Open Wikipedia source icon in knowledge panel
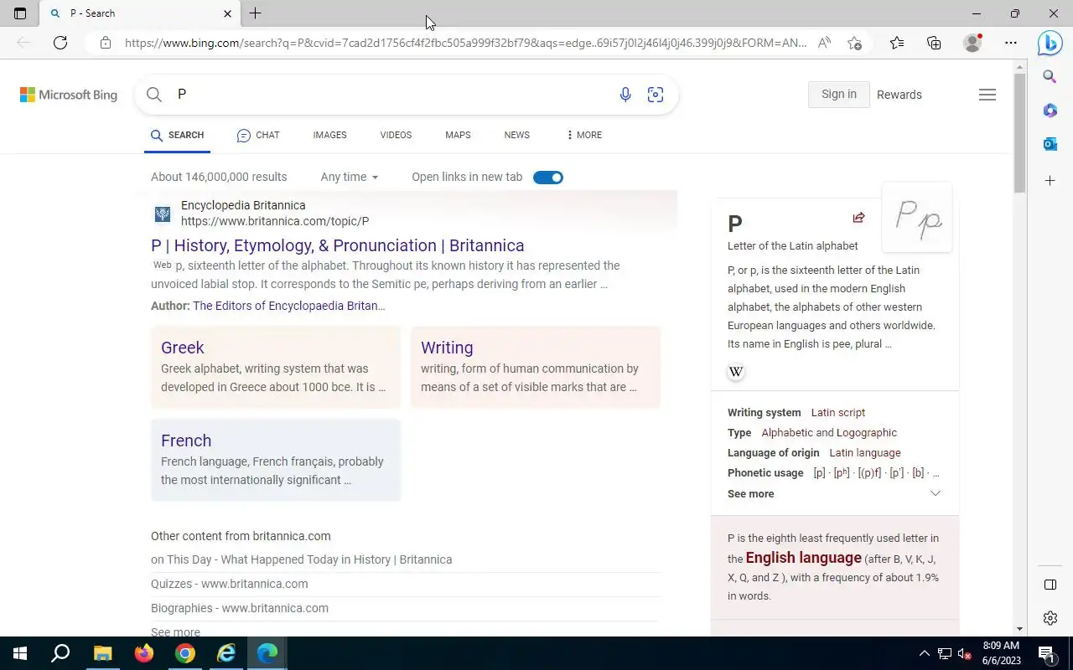 tap(736, 372)
